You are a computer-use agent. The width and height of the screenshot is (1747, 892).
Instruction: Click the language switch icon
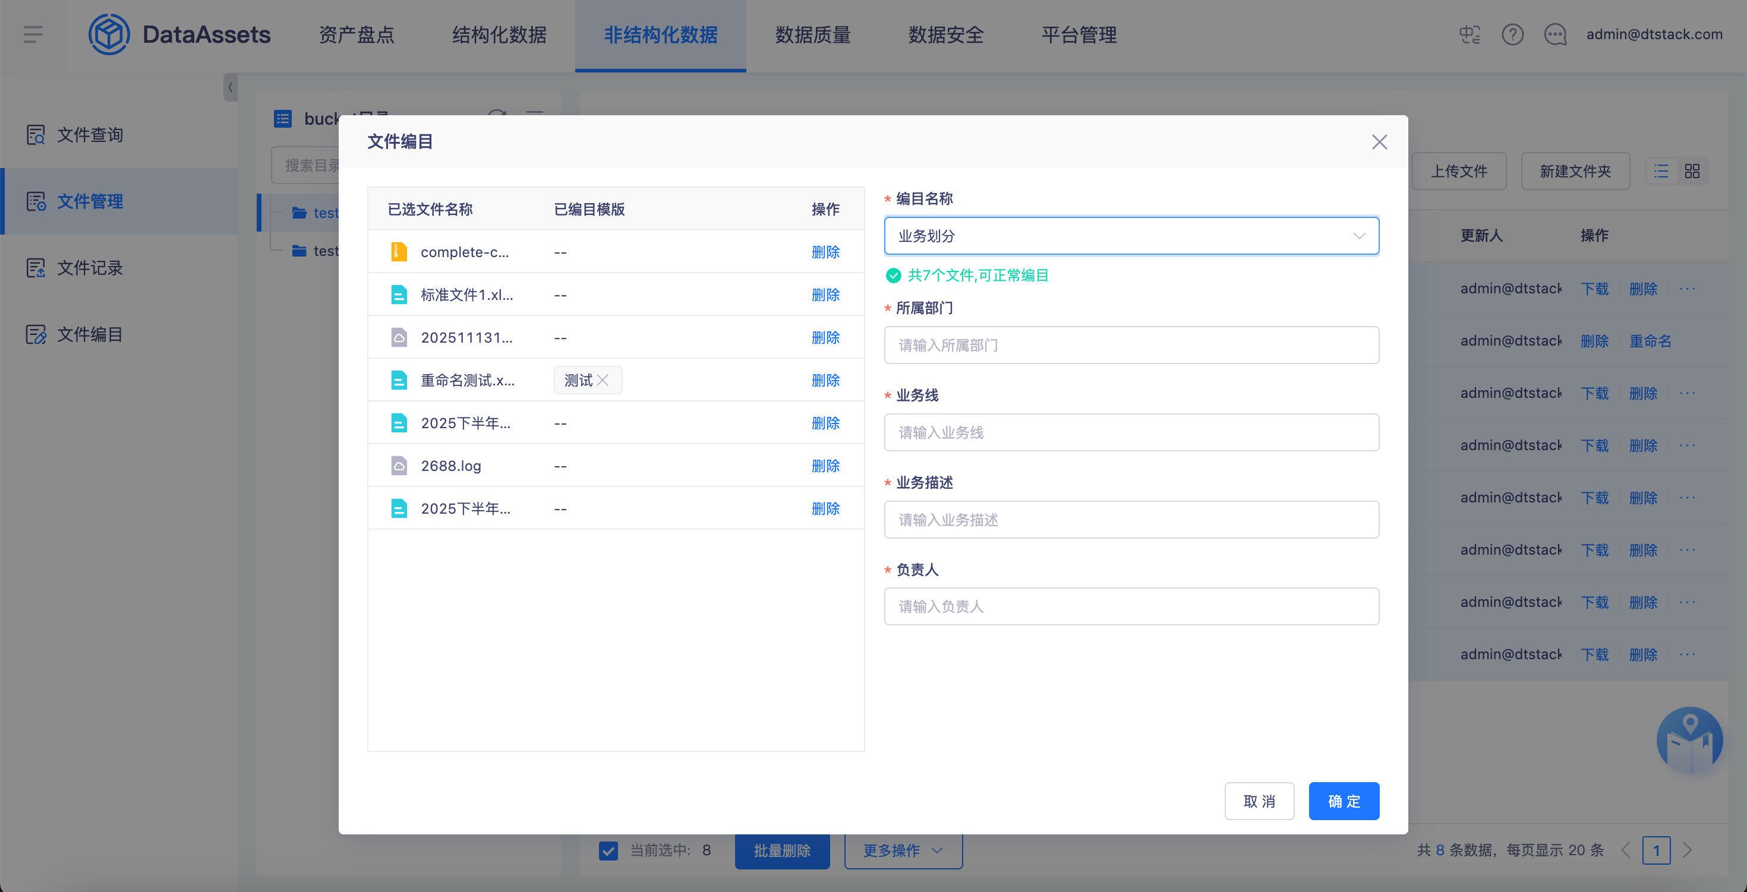click(1469, 34)
